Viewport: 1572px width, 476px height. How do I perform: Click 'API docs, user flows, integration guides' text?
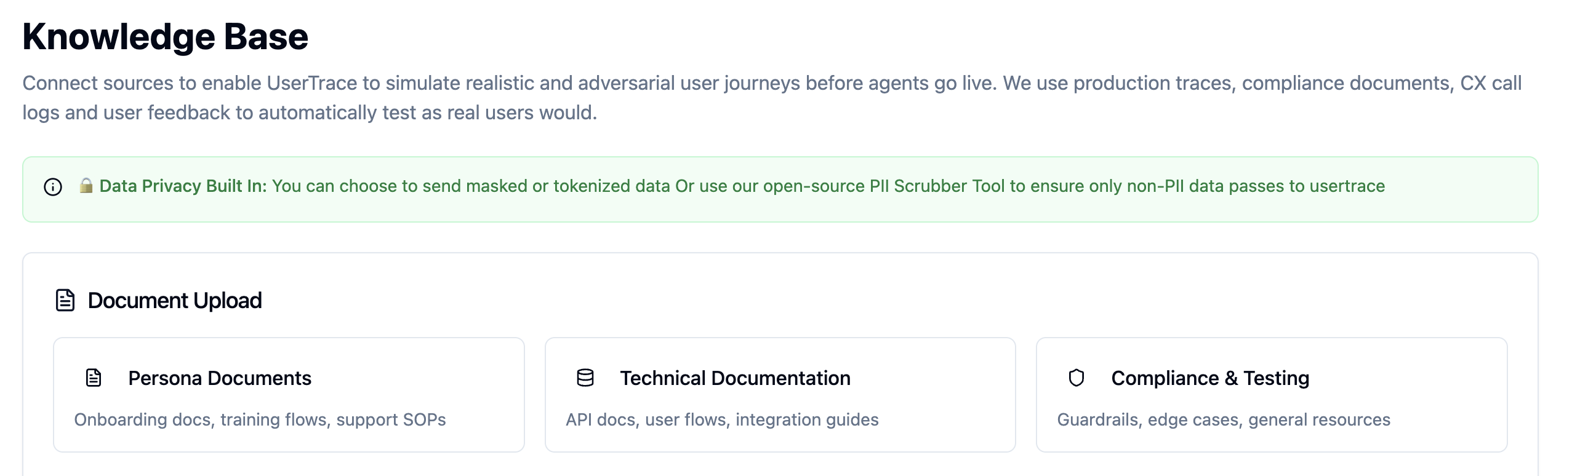pos(722,420)
